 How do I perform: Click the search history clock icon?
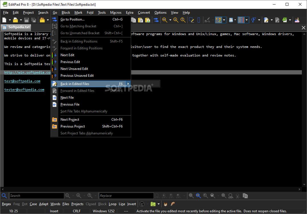pos(142,204)
